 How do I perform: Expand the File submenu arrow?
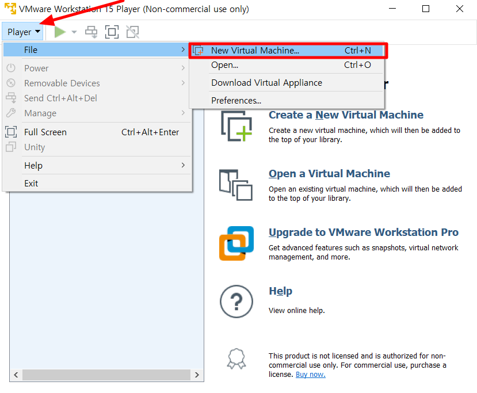(x=183, y=49)
